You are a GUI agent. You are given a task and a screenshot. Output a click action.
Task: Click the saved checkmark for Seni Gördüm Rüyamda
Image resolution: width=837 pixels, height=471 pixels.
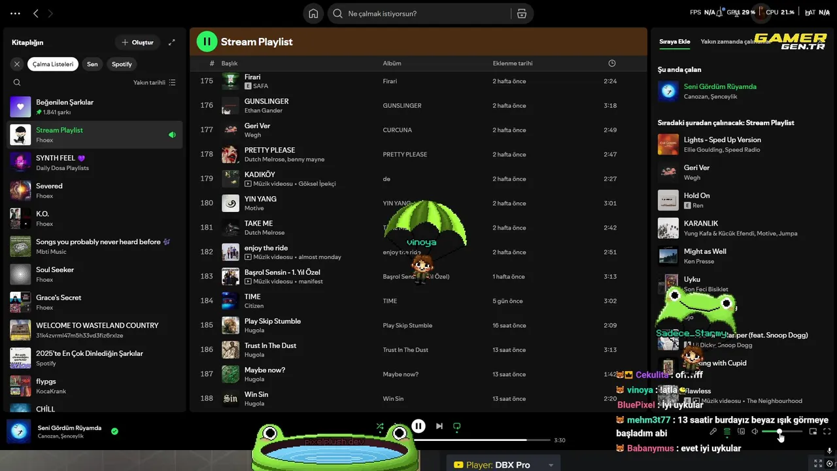click(114, 432)
